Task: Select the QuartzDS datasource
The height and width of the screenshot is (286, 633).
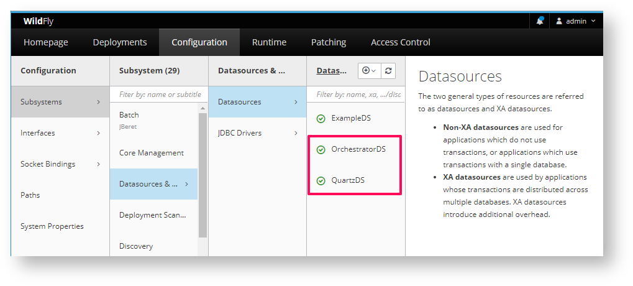Action: pos(356,180)
